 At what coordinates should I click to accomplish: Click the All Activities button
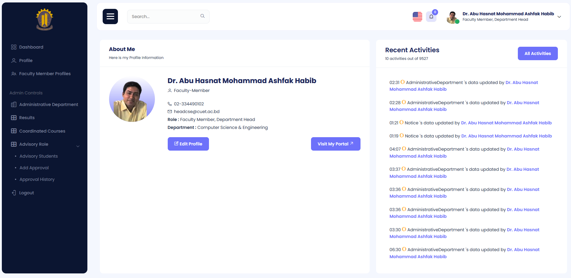537,53
